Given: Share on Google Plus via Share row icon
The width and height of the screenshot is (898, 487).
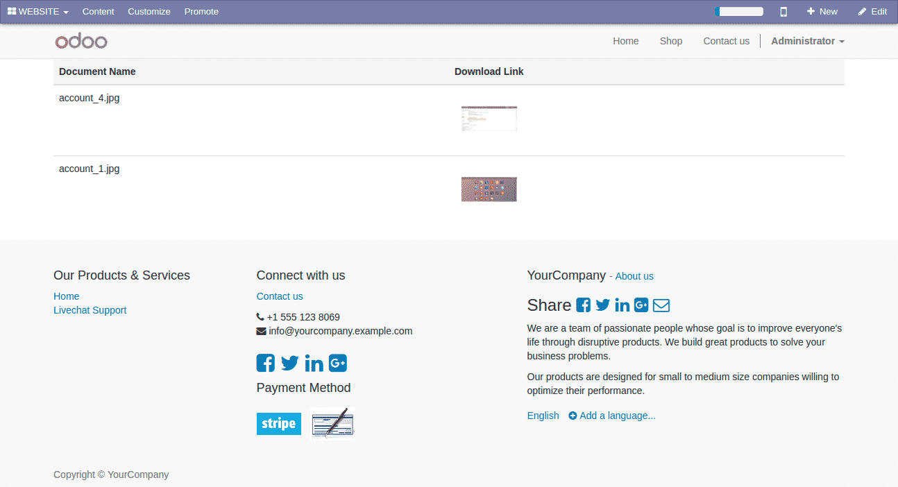Looking at the screenshot, I should click(641, 305).
